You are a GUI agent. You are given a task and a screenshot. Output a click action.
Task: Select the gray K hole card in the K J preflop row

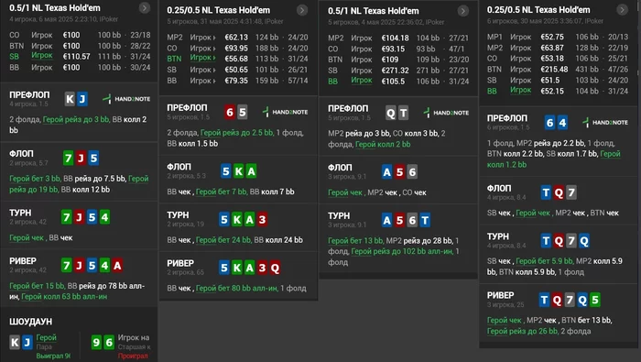pos(70,99)
